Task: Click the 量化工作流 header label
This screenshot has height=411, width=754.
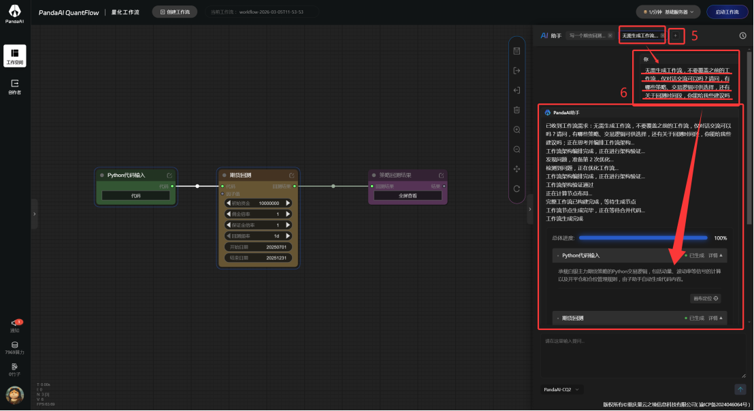Action: point(125,12)
